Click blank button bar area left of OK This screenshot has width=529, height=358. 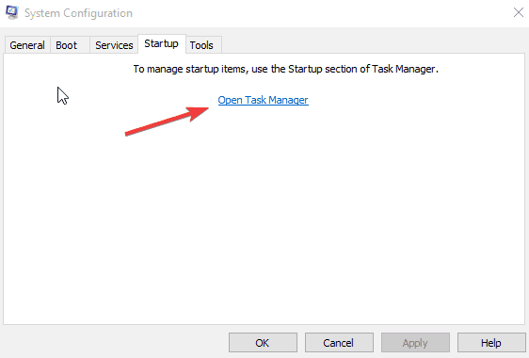point(115,343)
